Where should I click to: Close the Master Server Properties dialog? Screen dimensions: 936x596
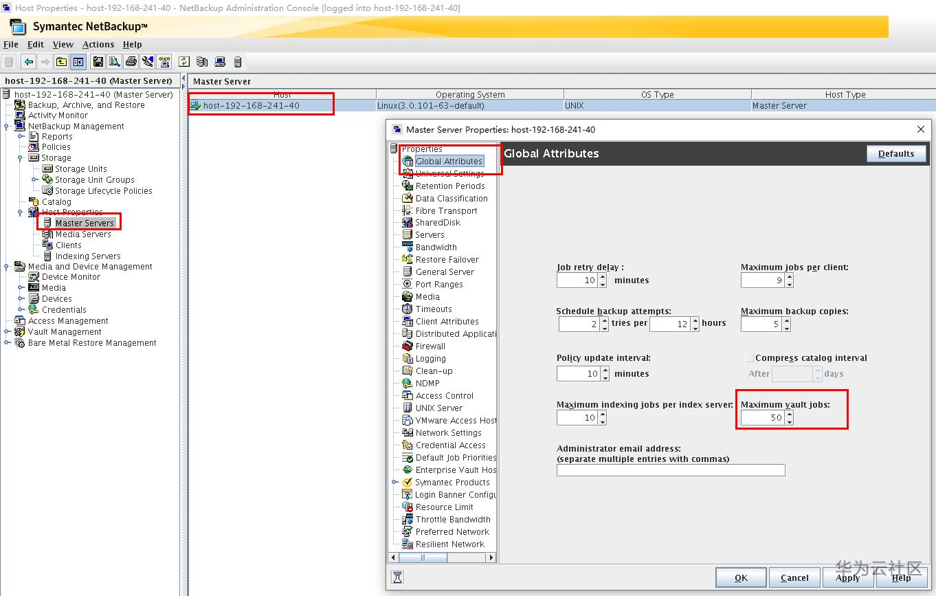click(921, 129)
